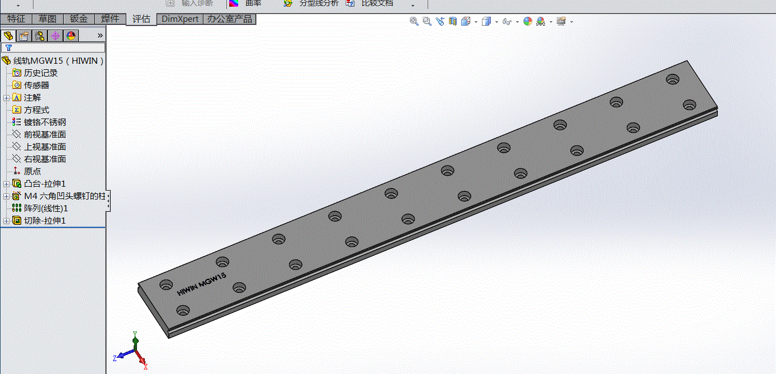Switch to the 焊件 tab
The width and height of the screenshot is (776, 374).
coord(110,19)
